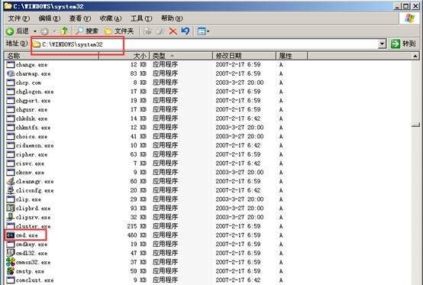The image size is (423, 285).
Task: Select the cliconfg.exe file icon
Action: [x=10, y=190]
